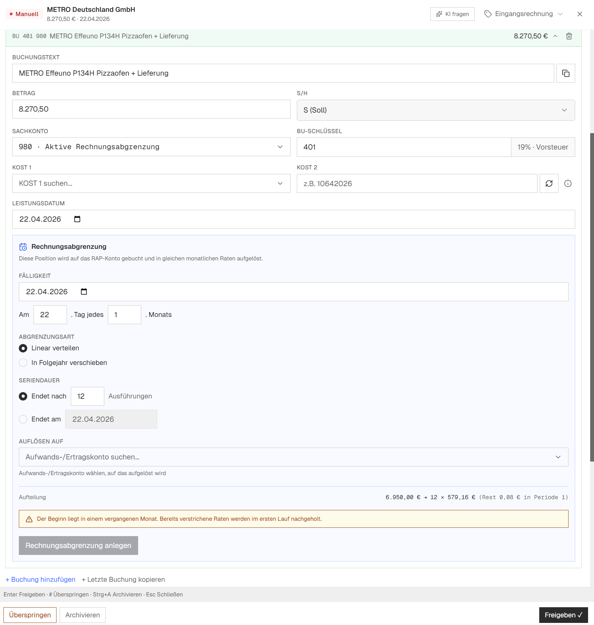Click the Aufteilung value 6.950,00 € → 12 × 579,16 €
594x625 pixels.
[x=430, y=497]
